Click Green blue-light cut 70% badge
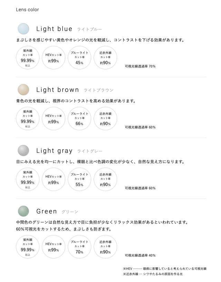 pos(79,247)
